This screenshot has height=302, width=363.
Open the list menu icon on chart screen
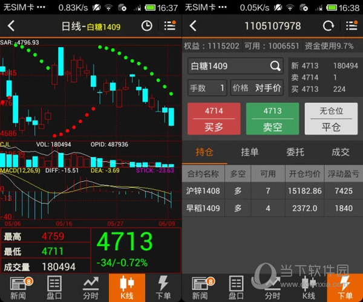170,25
